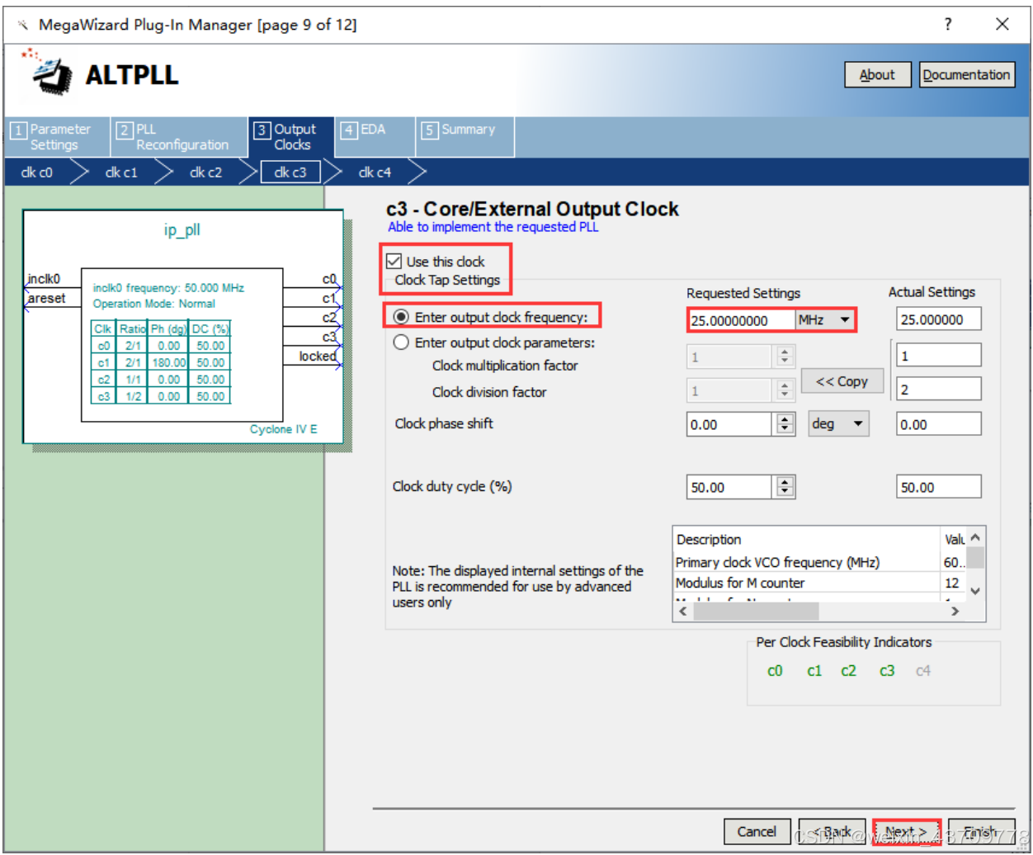Click actual division factor field showing 2
Image resolution: width=1033 pixels, height=855 pixels.
[938, 389]
